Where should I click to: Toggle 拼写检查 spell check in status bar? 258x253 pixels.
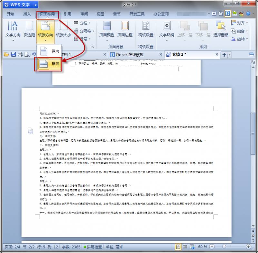(x=93, y=247)
